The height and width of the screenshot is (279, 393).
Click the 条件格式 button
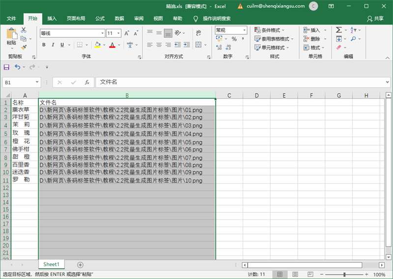pos(269,30)
